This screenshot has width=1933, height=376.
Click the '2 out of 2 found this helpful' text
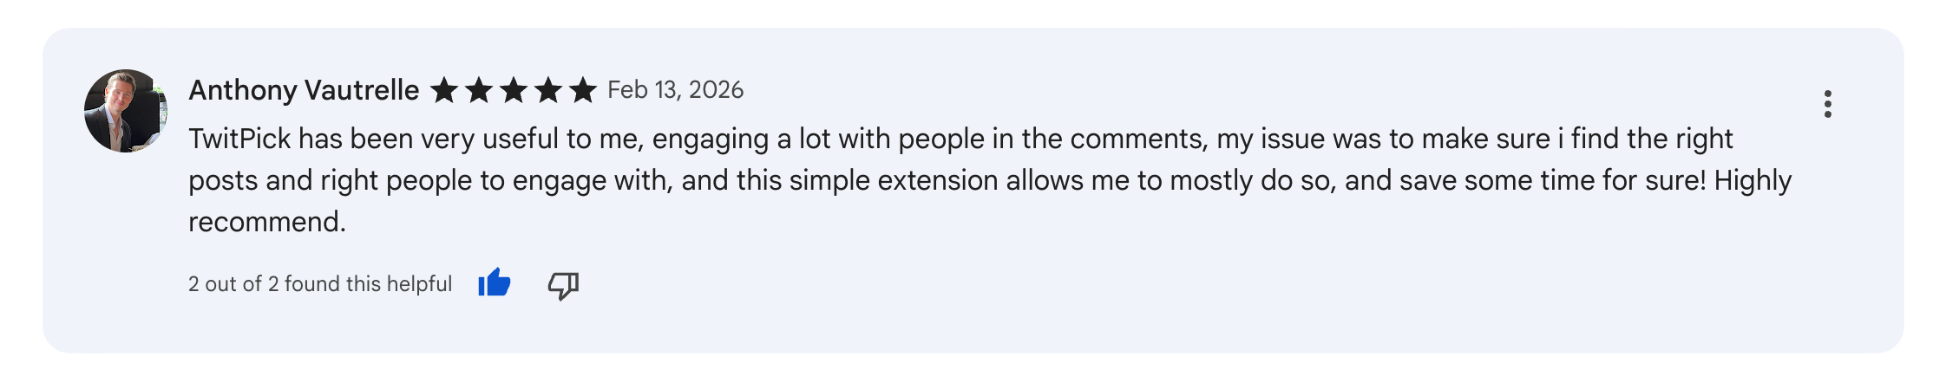[x=320, y=284]
